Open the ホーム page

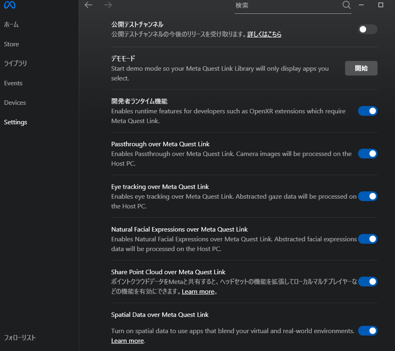(11, 24)
